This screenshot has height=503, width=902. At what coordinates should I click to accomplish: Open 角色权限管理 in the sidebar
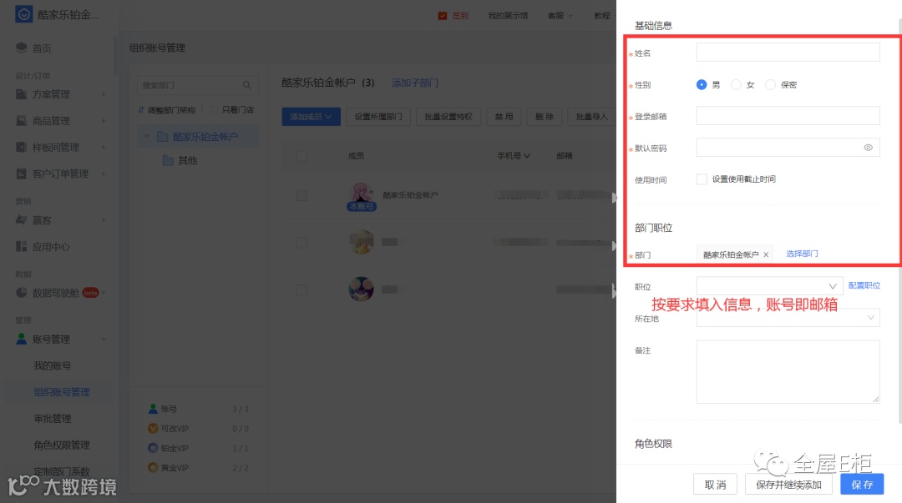[62, 445]
